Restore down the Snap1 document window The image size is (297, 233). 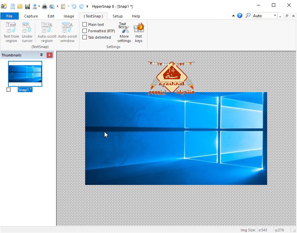[287, 16]
